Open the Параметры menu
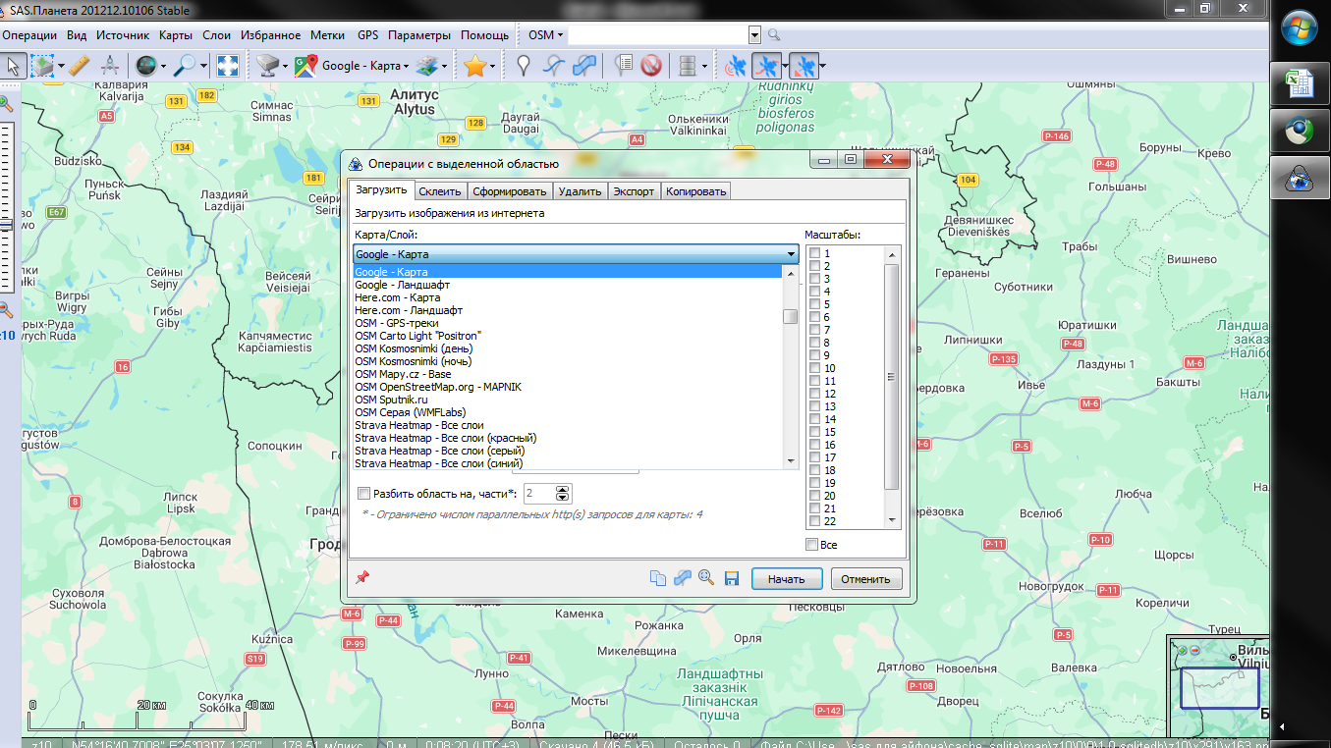The height and width of the screenshot is (748, 1331). tap(419, 34)
